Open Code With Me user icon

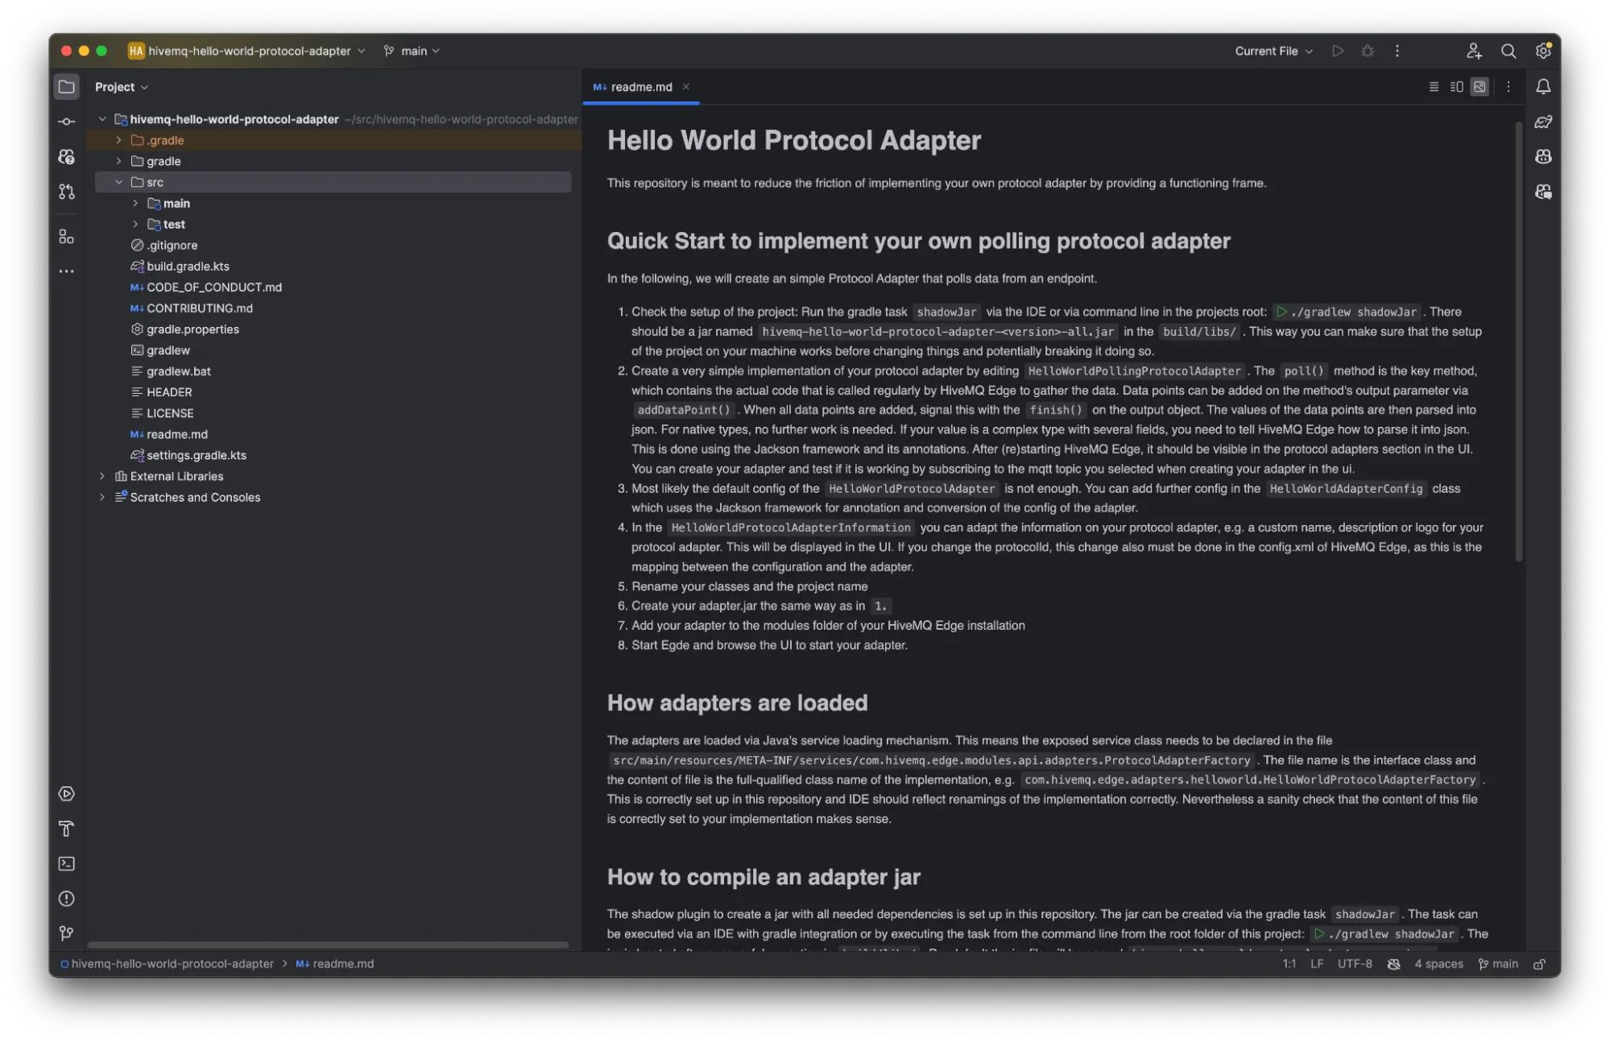pos(1474,51)
